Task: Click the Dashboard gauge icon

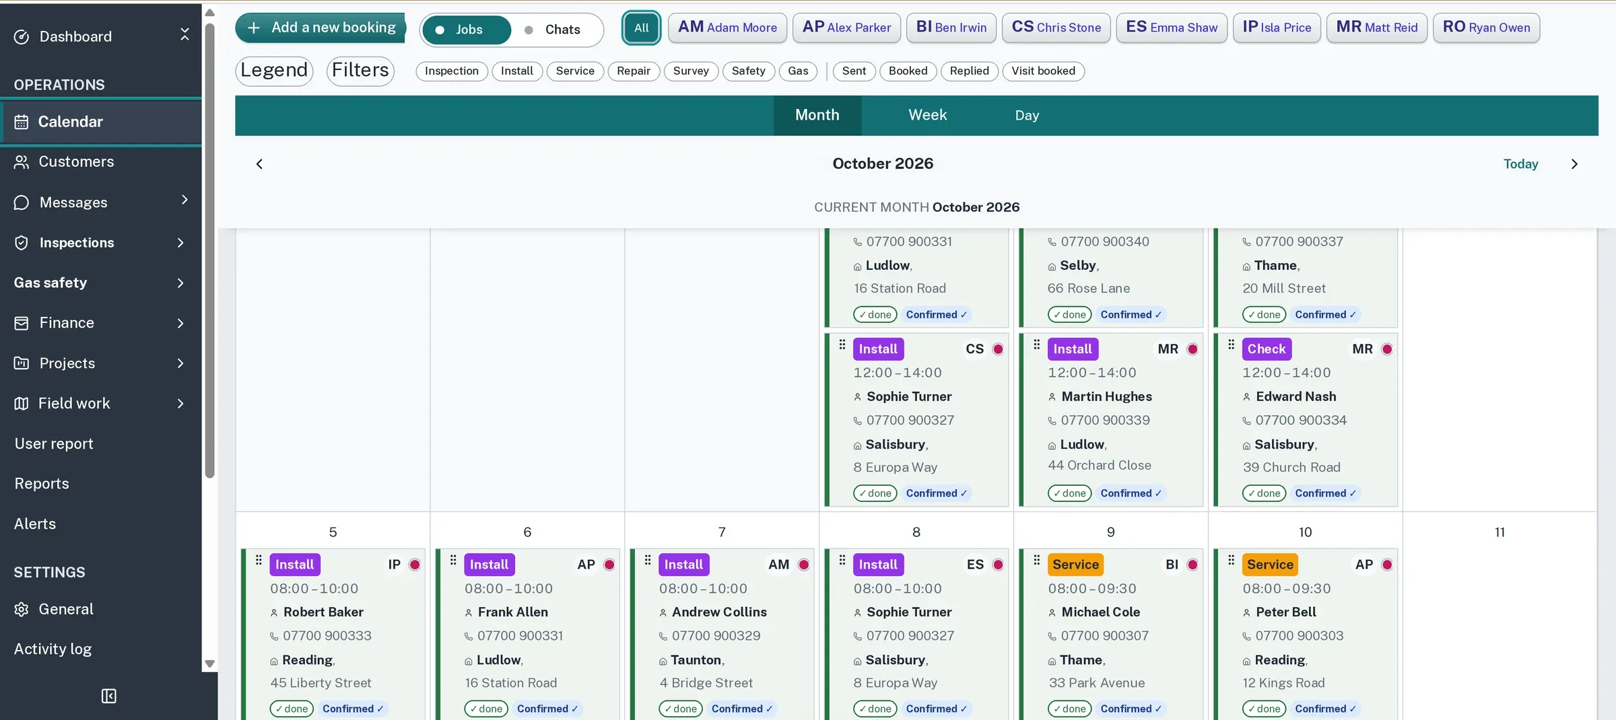Action: coord(22,36)
